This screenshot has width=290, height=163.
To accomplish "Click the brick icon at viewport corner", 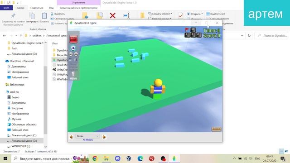I will point(216,129).
